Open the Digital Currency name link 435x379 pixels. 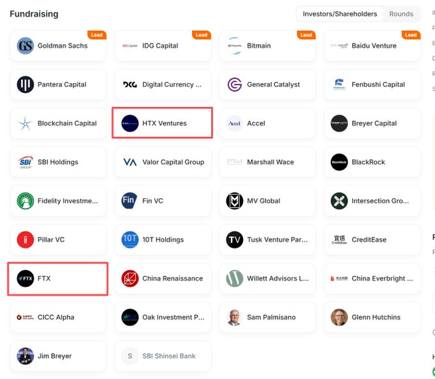[x=171, y=85]
